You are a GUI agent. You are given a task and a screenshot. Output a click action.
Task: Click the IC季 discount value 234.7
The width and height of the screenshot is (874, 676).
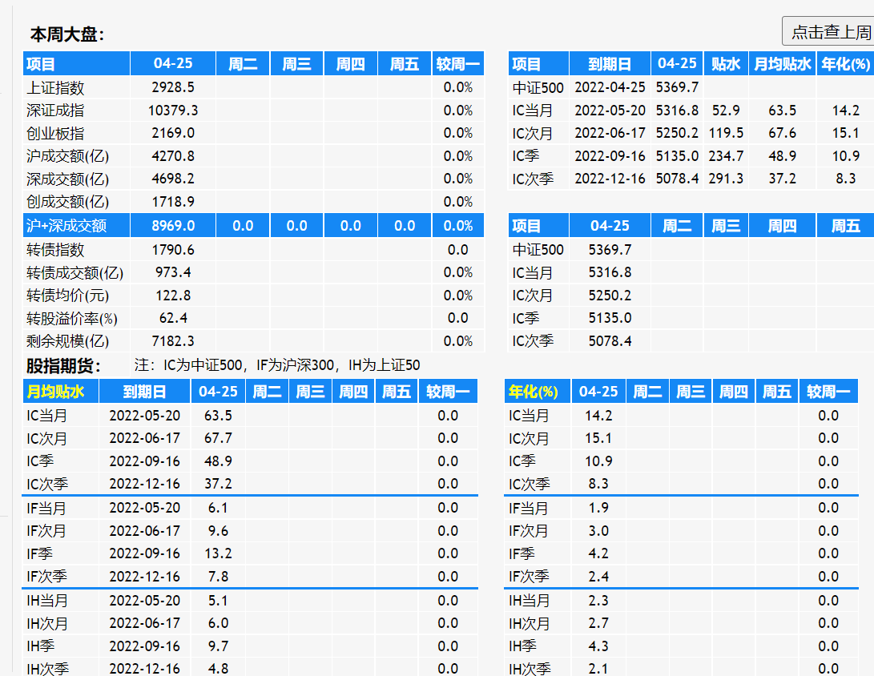pyautogui.click(x=725, y=156)
